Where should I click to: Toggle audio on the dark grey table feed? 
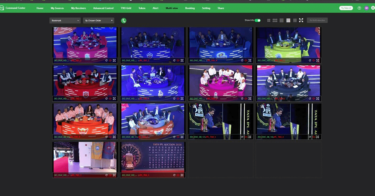tap(313, 98)
